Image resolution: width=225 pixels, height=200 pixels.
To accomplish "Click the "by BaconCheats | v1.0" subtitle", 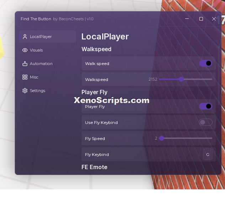I will 73,19.
